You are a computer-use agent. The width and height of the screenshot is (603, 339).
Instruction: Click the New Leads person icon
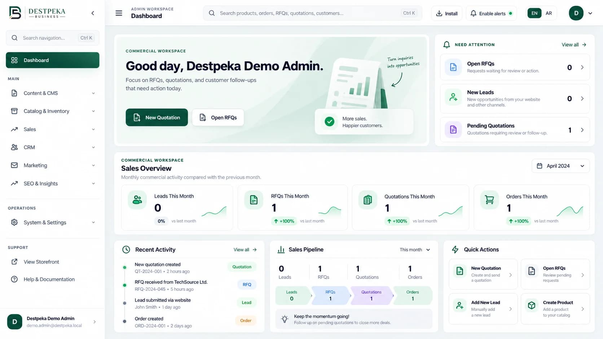pyautogui.click(x=453, y=97)
